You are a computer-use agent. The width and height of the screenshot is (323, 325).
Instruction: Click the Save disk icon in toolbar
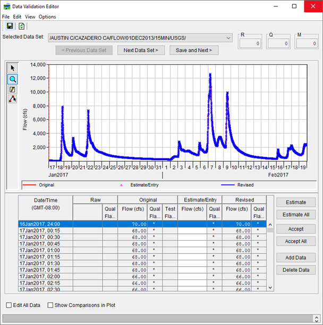[10, 26]
